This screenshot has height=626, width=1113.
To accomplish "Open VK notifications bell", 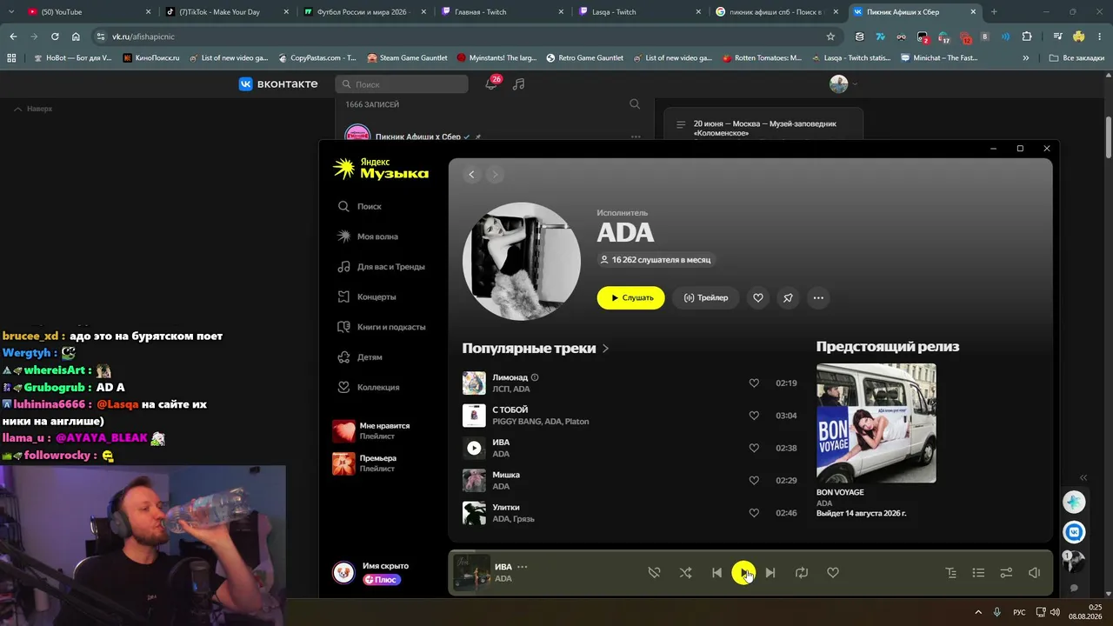I will click(491, 84).
